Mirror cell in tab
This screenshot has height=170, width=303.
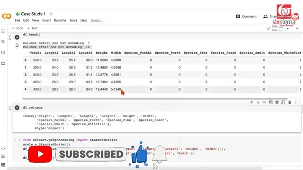click(283, 102)
